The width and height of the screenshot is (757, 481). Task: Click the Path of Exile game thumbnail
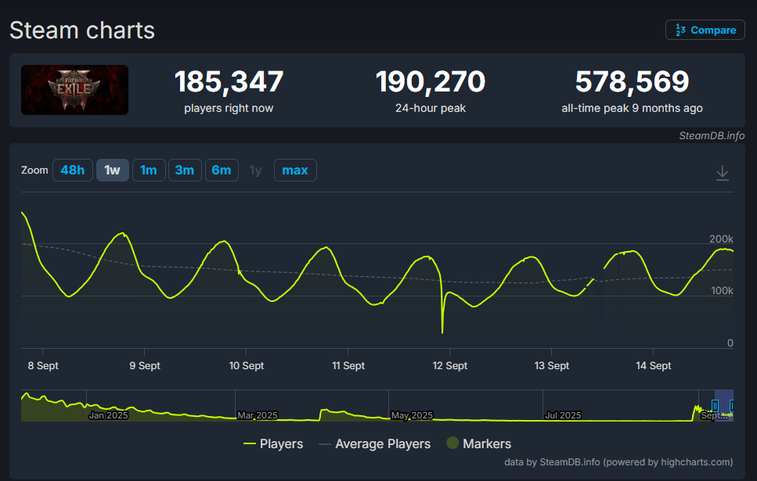[75, 90]
